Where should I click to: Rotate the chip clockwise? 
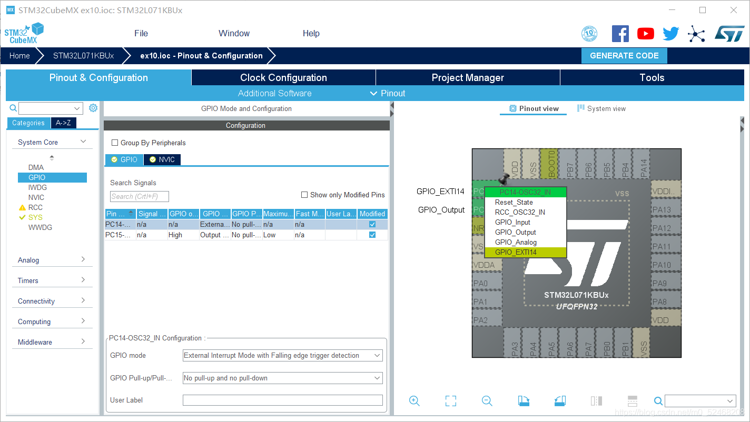[x=524, y=401]
